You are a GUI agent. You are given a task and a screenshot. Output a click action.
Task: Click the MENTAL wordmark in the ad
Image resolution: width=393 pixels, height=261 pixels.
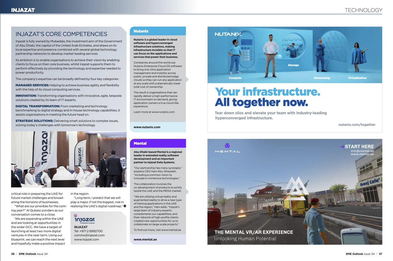227,151
